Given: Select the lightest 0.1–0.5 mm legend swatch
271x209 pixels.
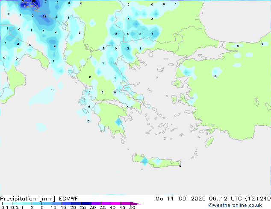Looking at the screenshot, I should pos(7,203).
